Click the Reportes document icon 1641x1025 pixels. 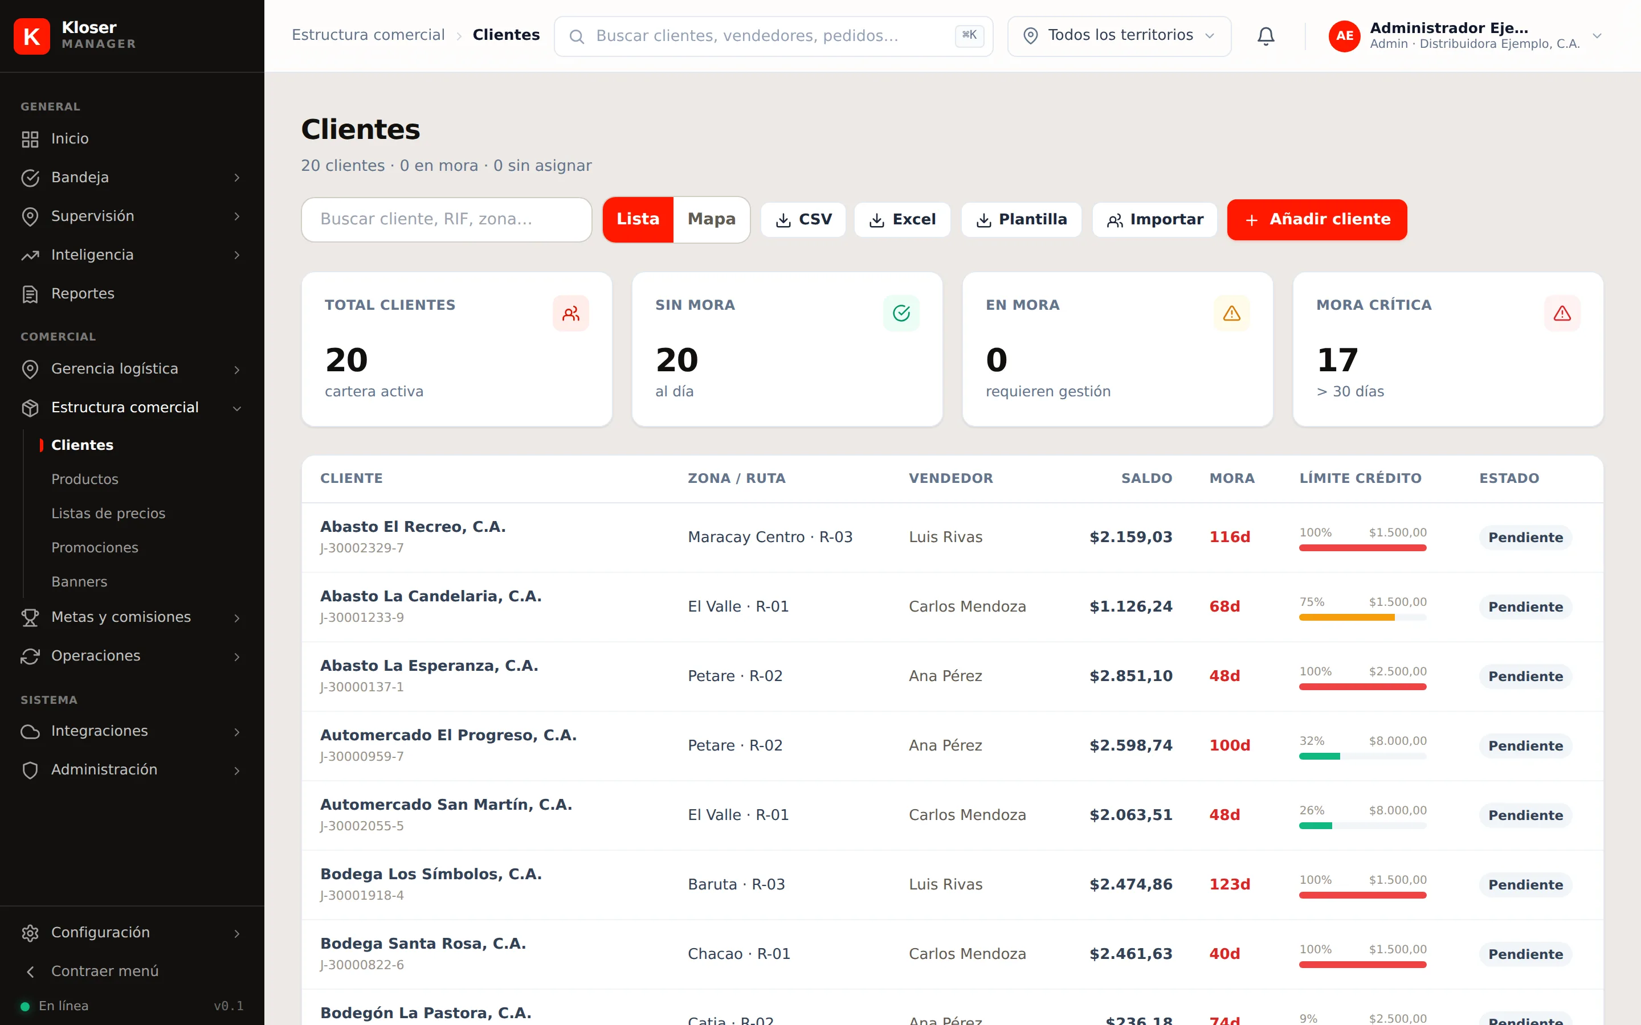[30, 294]
